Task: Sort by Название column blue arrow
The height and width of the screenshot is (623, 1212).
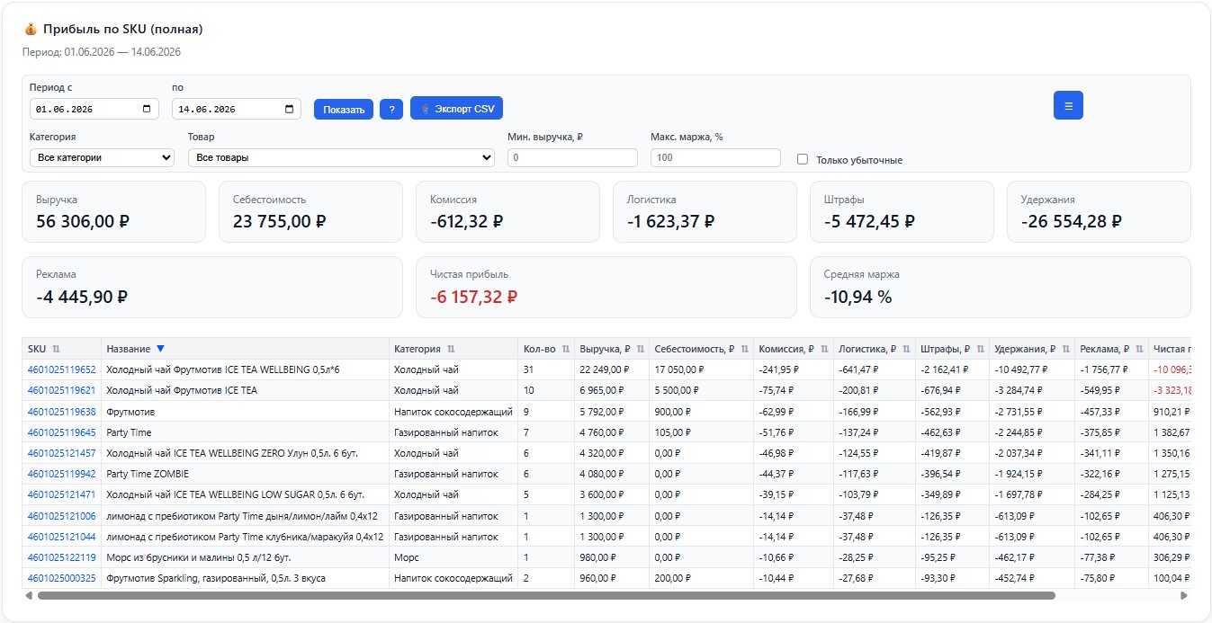Action: [x=161, y=349]
